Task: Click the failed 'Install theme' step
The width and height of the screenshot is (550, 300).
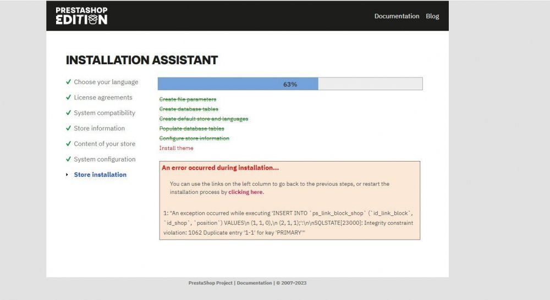Action: [x=176, y=148]
